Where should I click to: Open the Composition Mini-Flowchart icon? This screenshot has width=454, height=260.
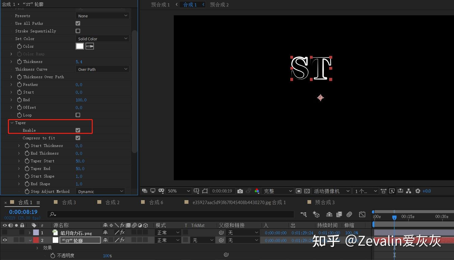pos(303,214)
